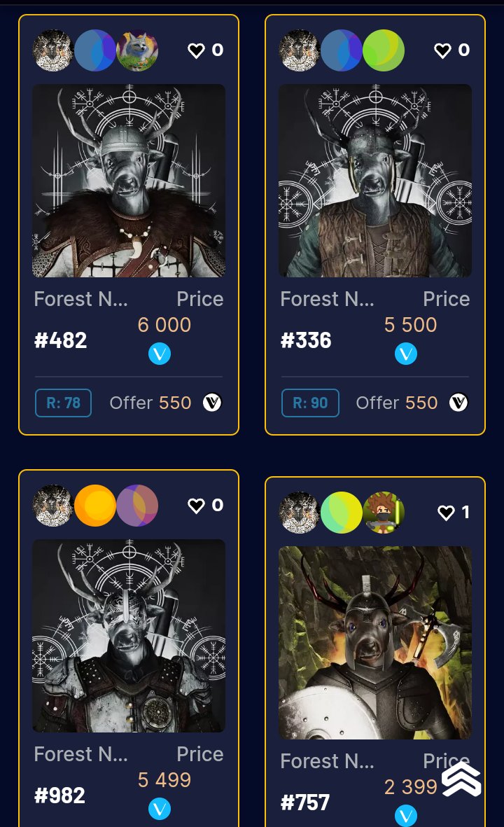Click the R: 90 rarity badge
Screen dimensions: 504x827
pyautogui.click(x=310, y=403)
